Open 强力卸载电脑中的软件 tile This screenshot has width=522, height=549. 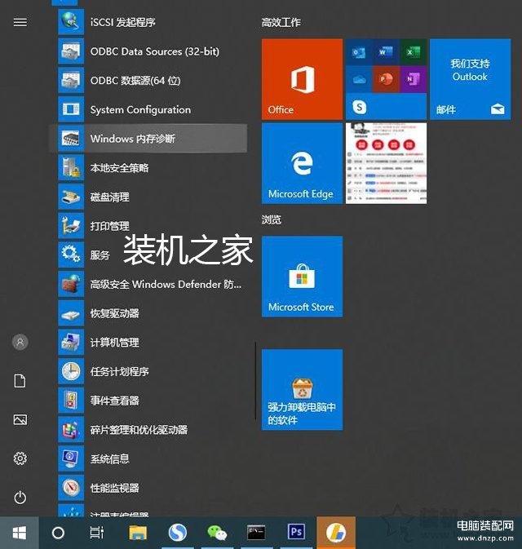pyautogui.click(x=302, y=389)
